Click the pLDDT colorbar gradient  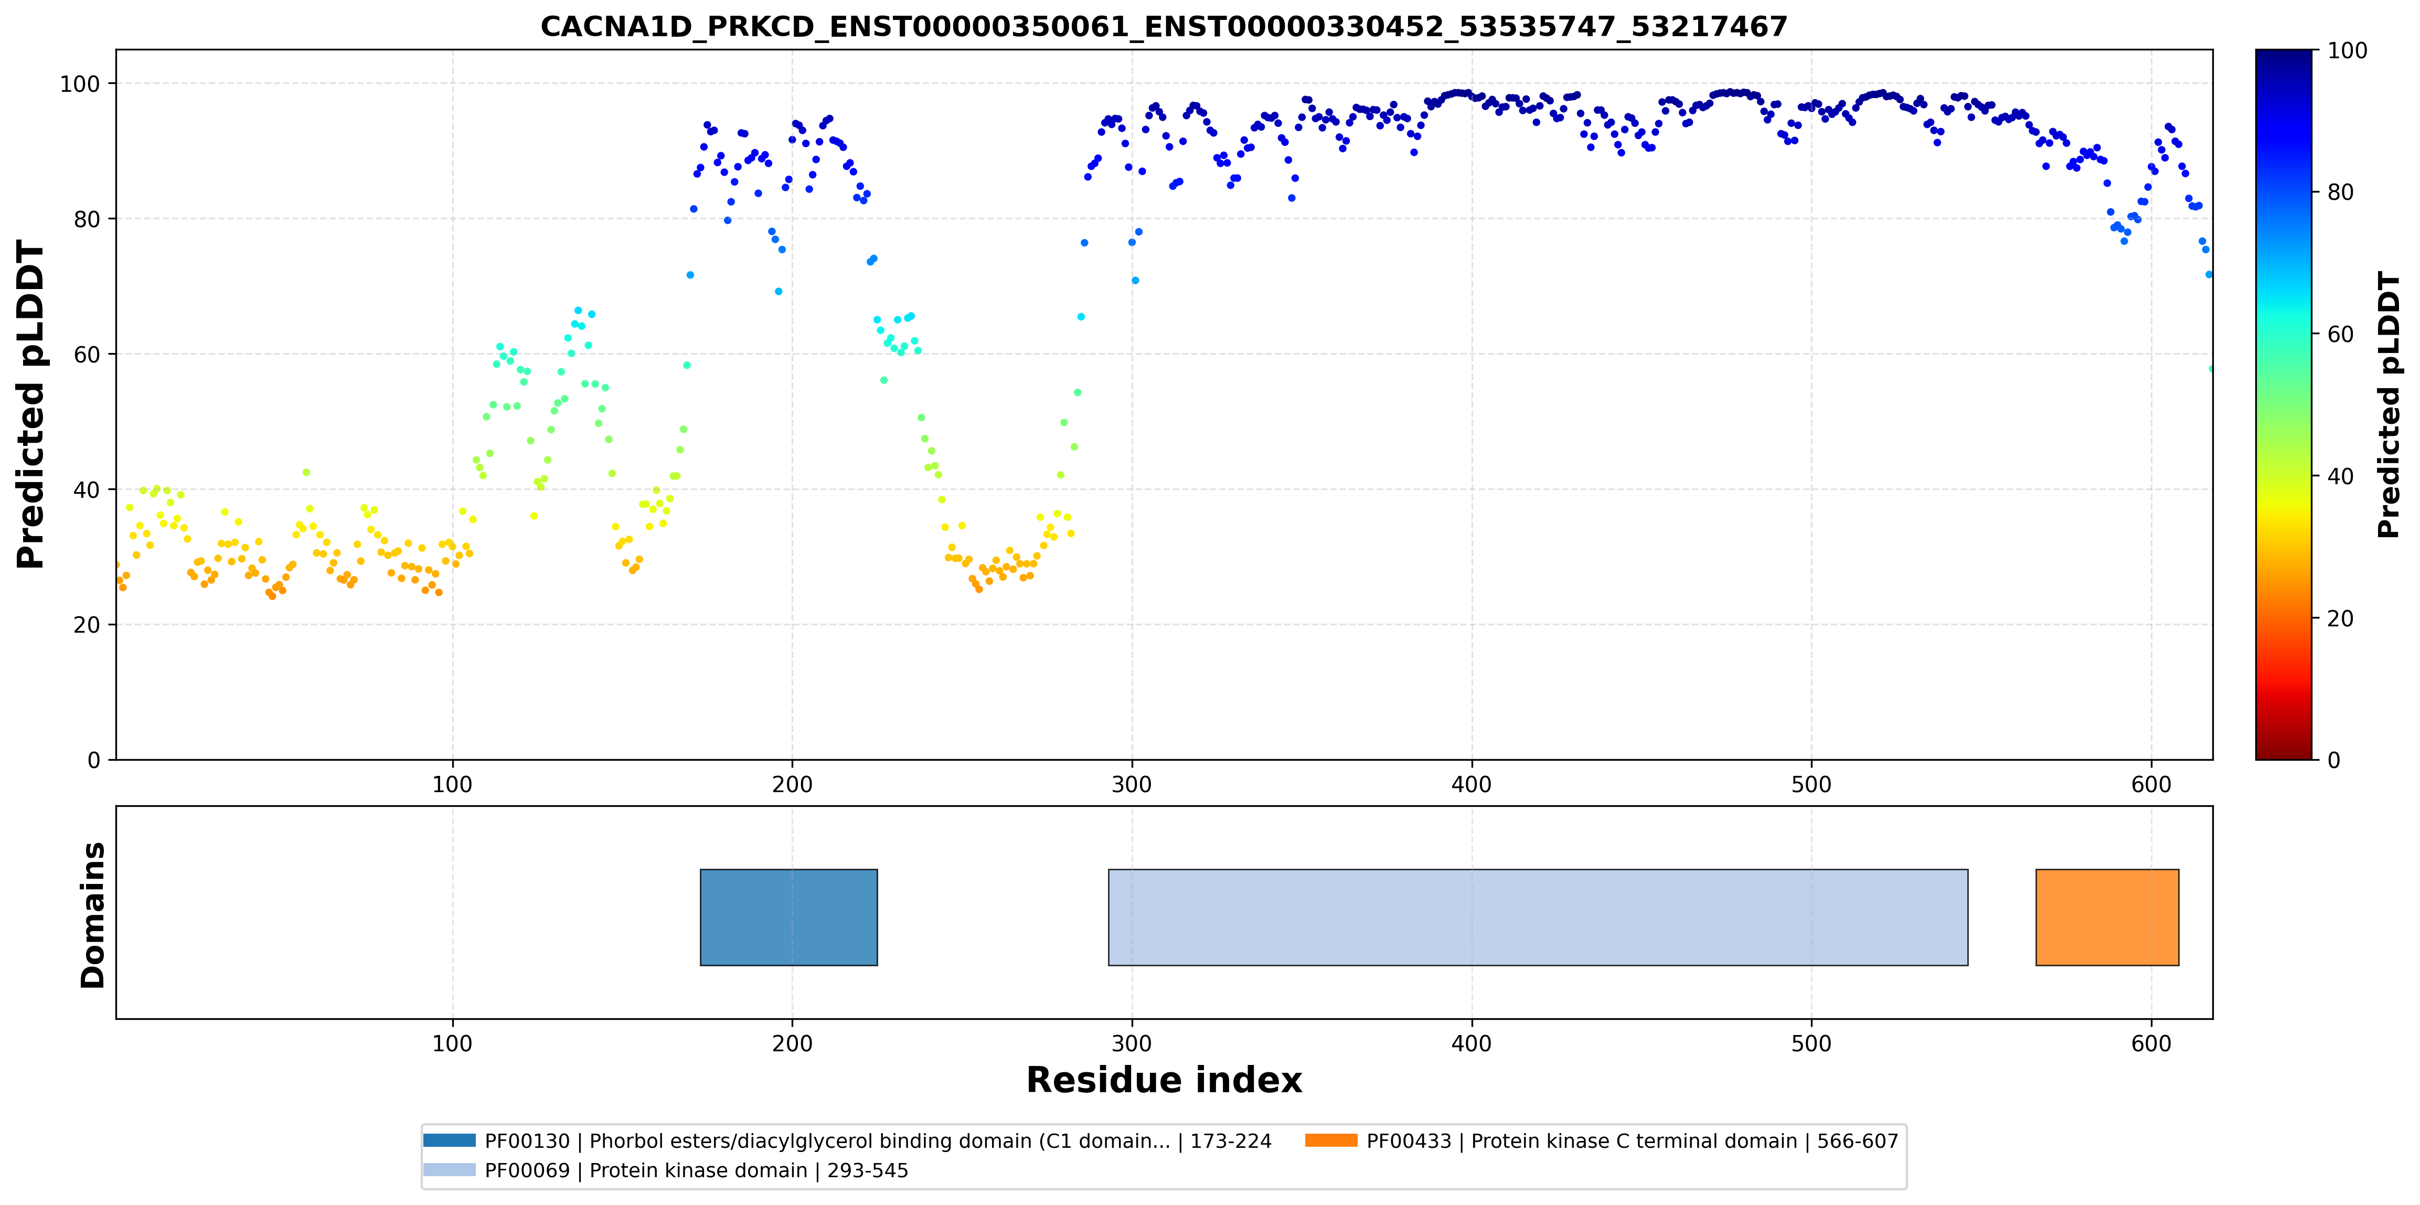point(2284,404)
